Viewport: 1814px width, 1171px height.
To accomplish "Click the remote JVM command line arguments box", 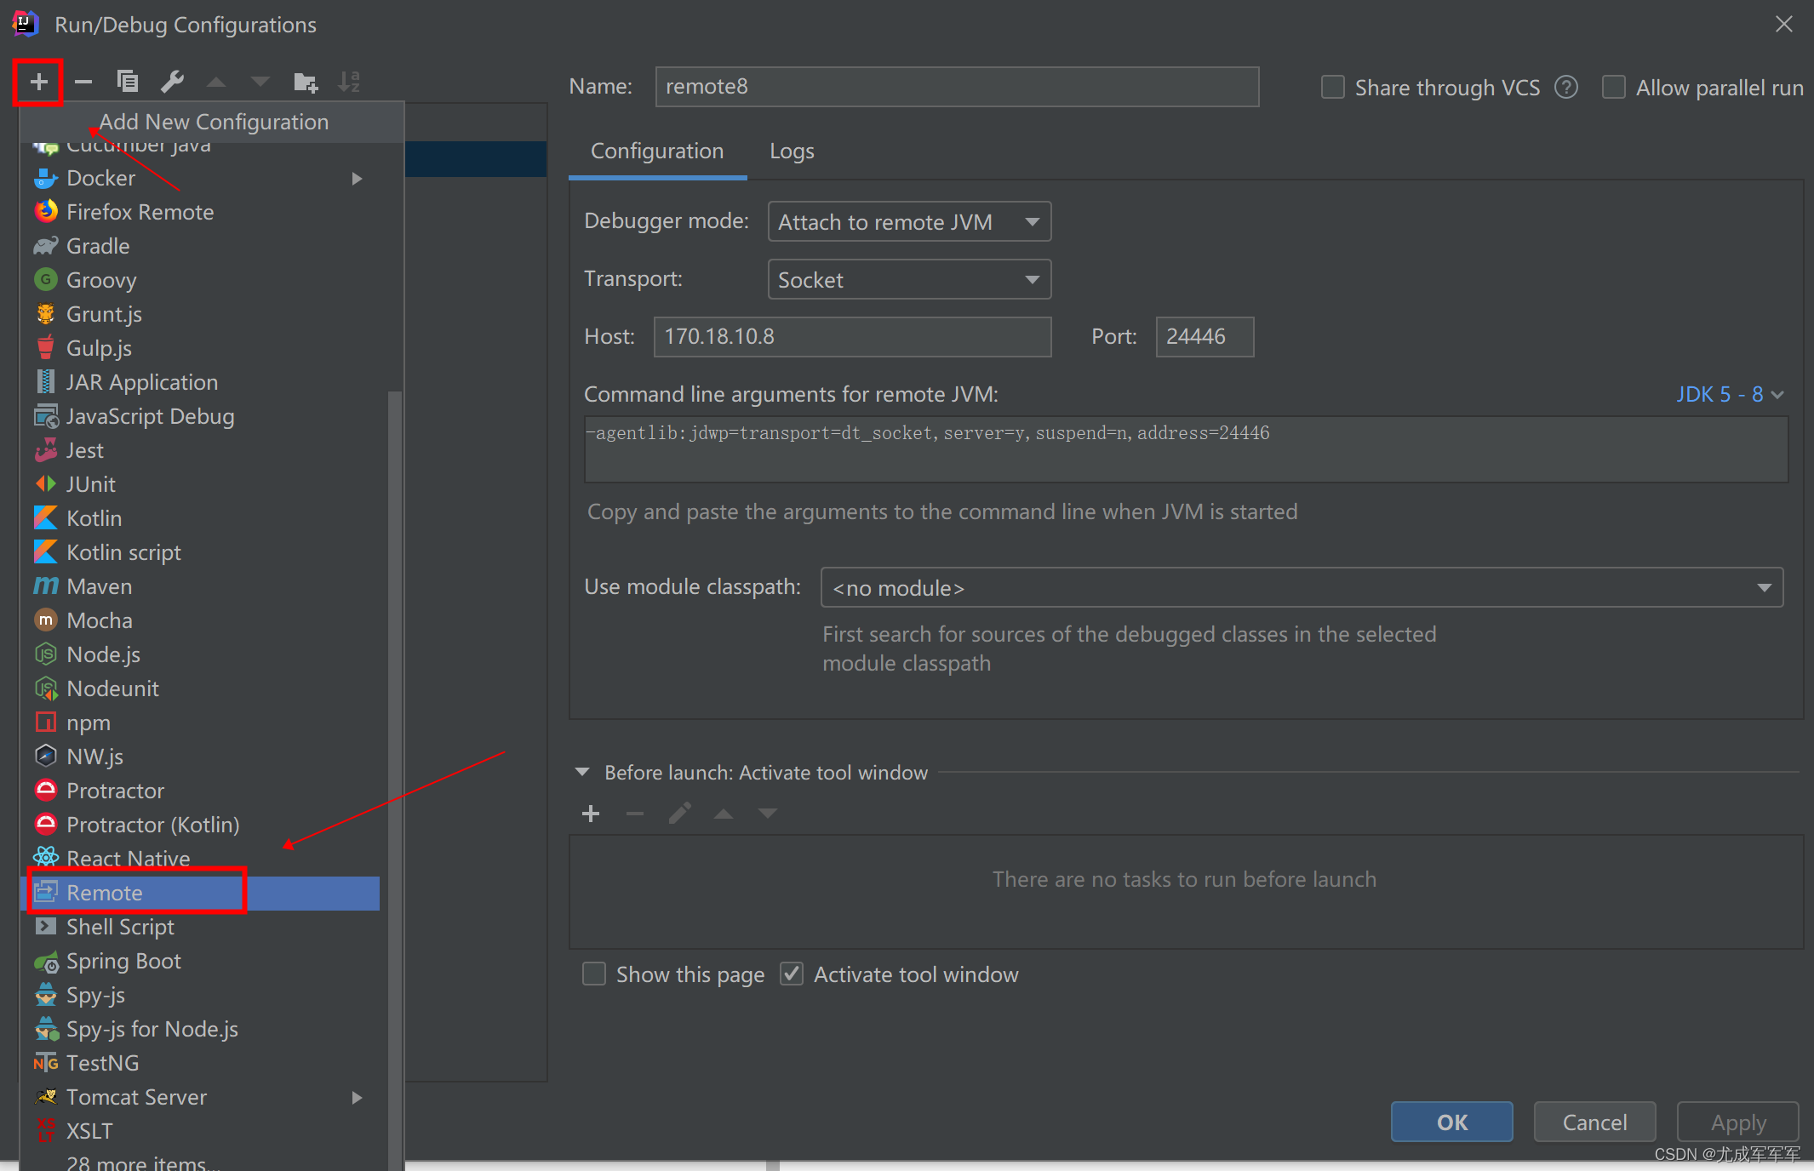I will (x=1186, y=449).
